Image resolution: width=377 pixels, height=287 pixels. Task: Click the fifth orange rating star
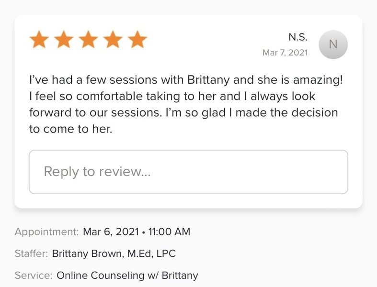point(137,40)
